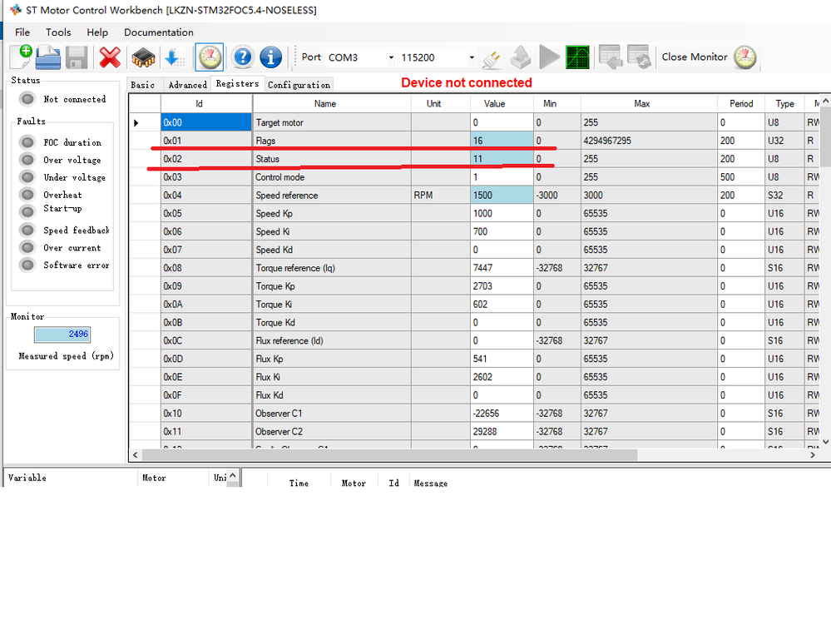The image size is (831, 620).
Task: Click the Value column header
Action: coord(502,104)
